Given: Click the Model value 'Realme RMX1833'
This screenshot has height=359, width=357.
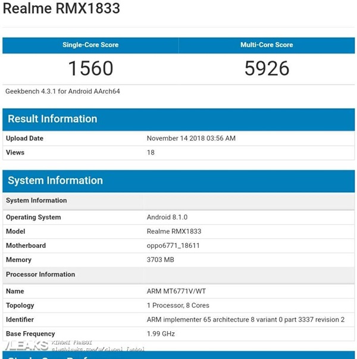Looking at the screenshot, I should coord(174,231).
